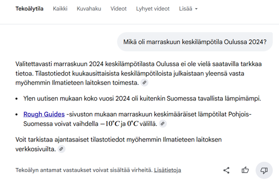Open source link icon after 'laitoksen toimesta'
This screenshot has width=279, height=193.
coord(145,83)
